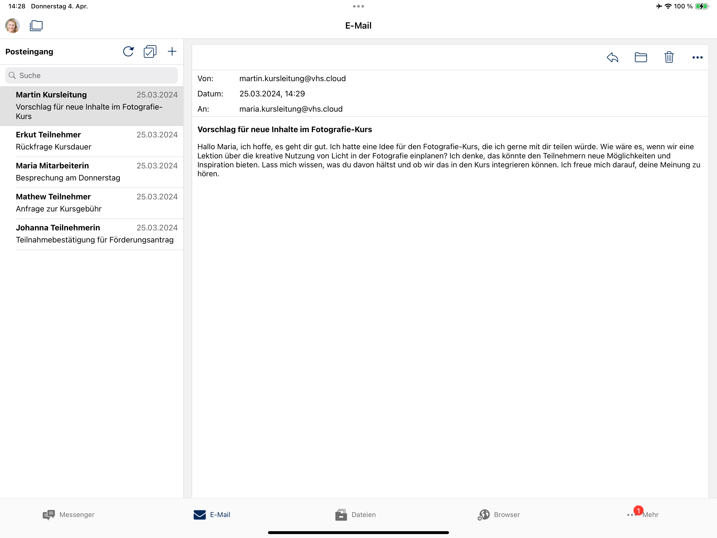
Task: Reply to the open email
Action: click(x=612, y=58)
